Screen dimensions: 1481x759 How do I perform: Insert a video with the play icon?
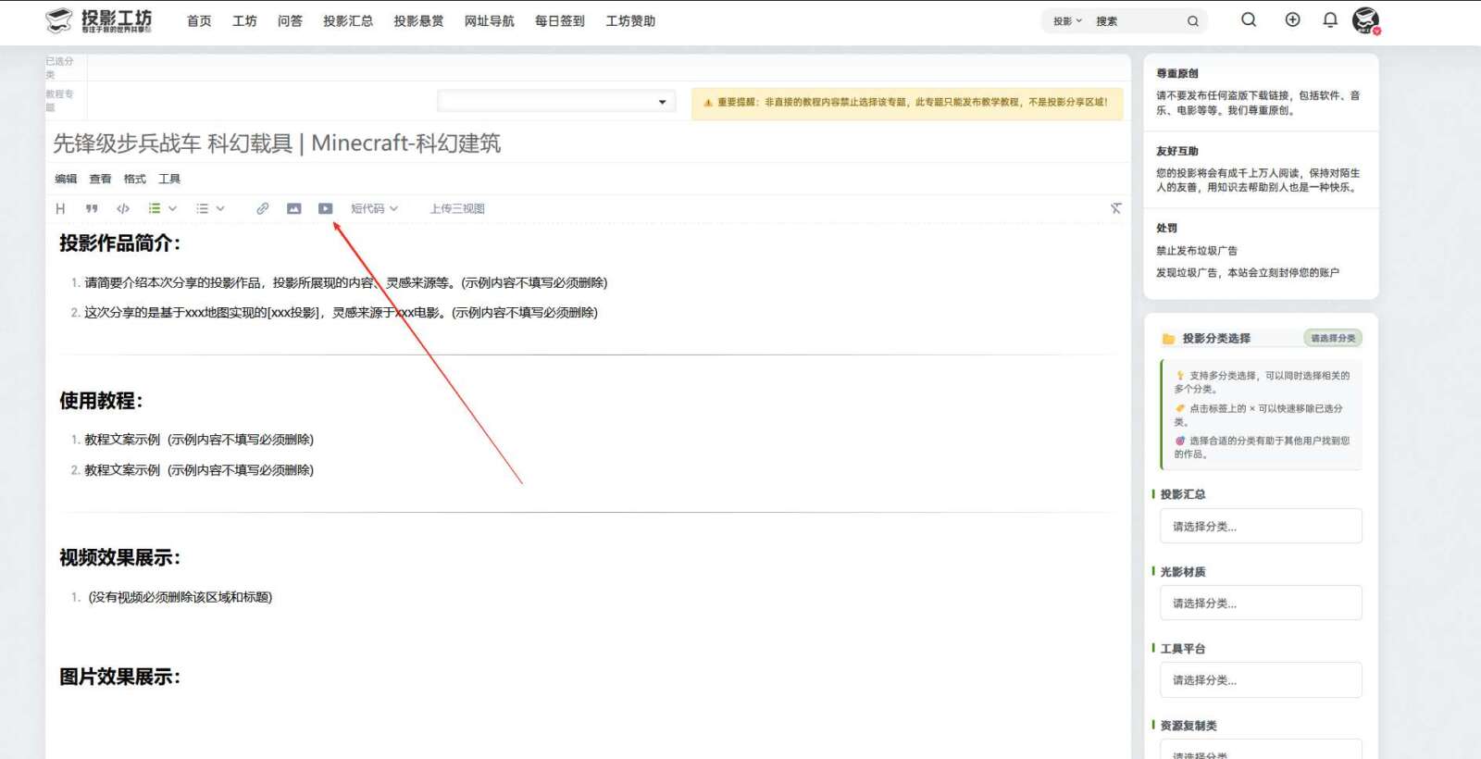click(x=326, y=208)
